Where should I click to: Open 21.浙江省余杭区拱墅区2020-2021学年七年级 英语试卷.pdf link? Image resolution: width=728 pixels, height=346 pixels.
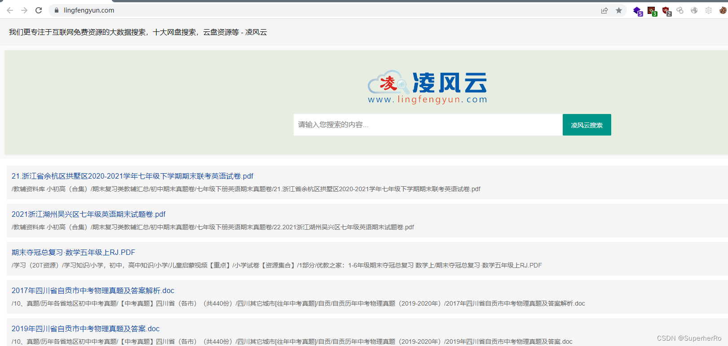pos(132,176)
